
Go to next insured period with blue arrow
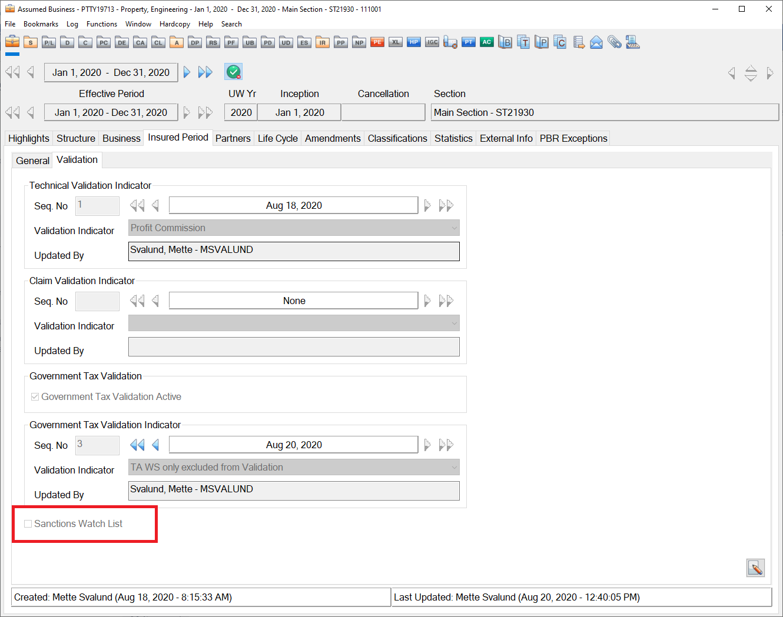pos(187,72)
